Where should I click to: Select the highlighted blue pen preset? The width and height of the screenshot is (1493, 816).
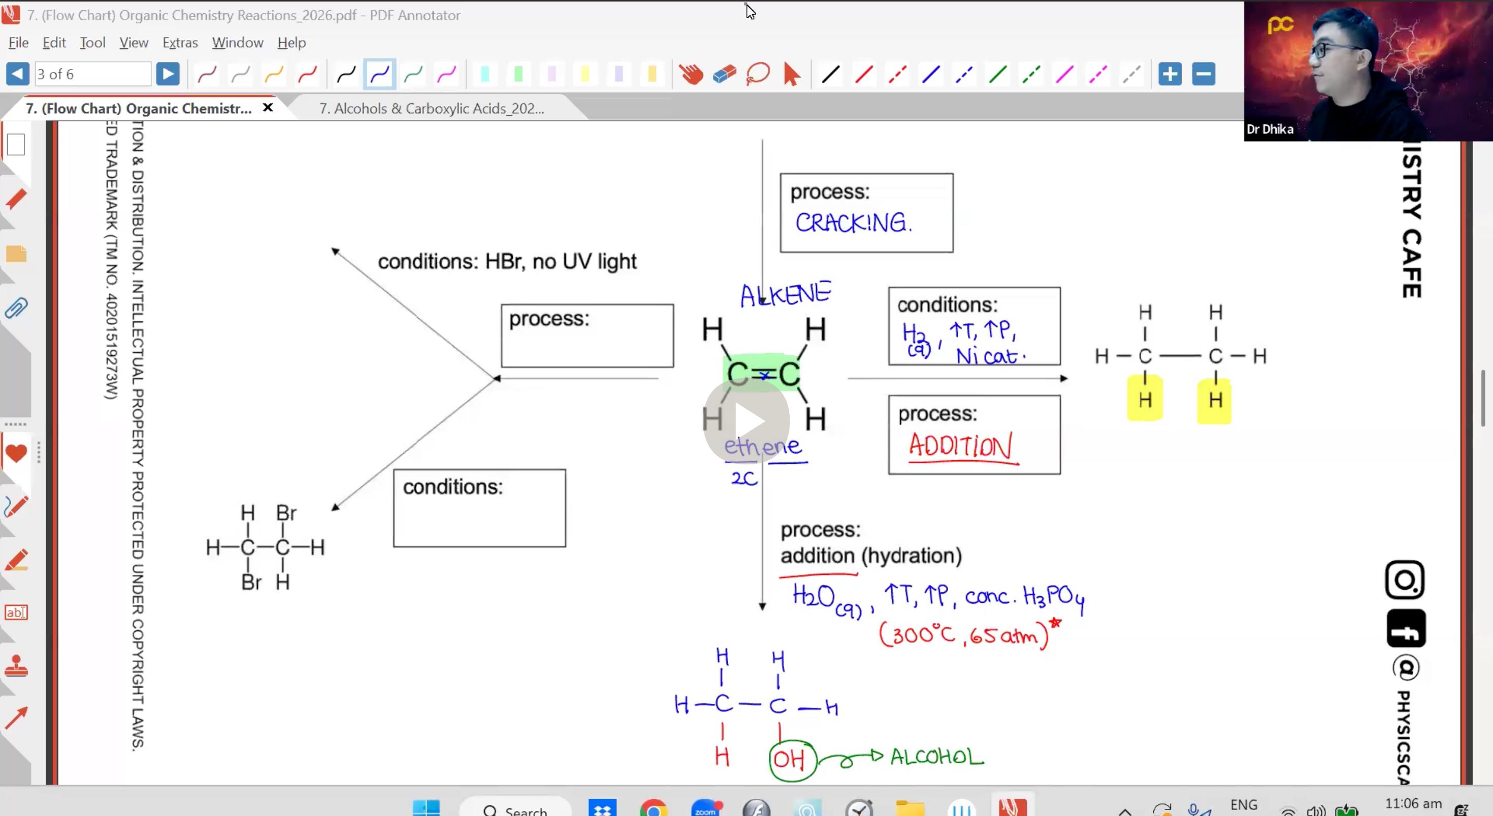point(380,74)
